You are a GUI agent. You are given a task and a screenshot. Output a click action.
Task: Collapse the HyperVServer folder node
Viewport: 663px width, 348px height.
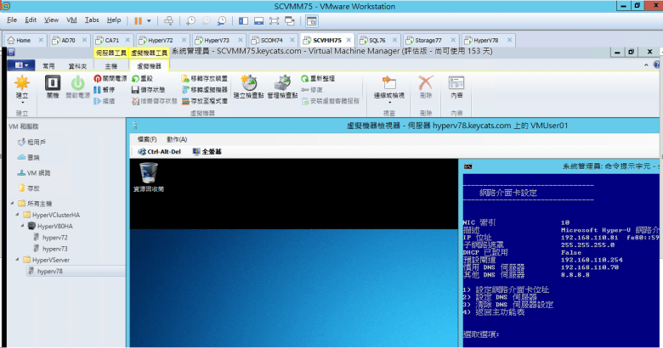pyautogui.click(x=19, y=260)
